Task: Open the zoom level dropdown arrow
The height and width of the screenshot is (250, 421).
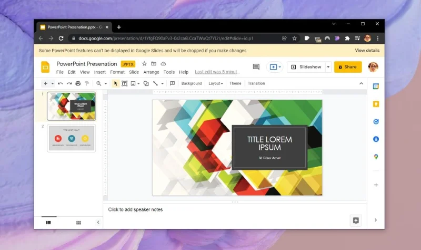Action: tap(106, 84)
